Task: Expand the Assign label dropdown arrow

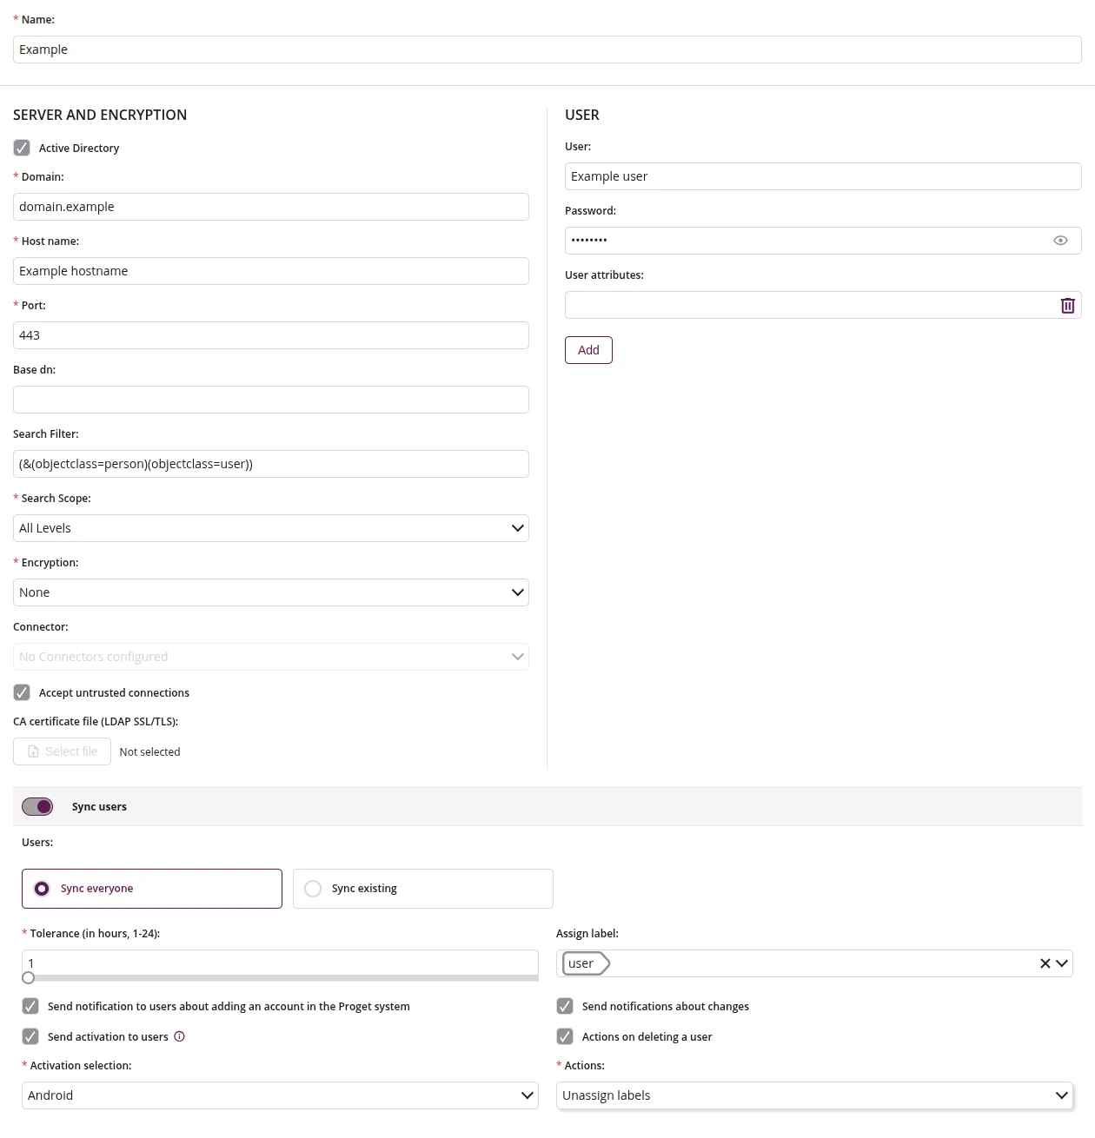Action: tap(1062, 963)
